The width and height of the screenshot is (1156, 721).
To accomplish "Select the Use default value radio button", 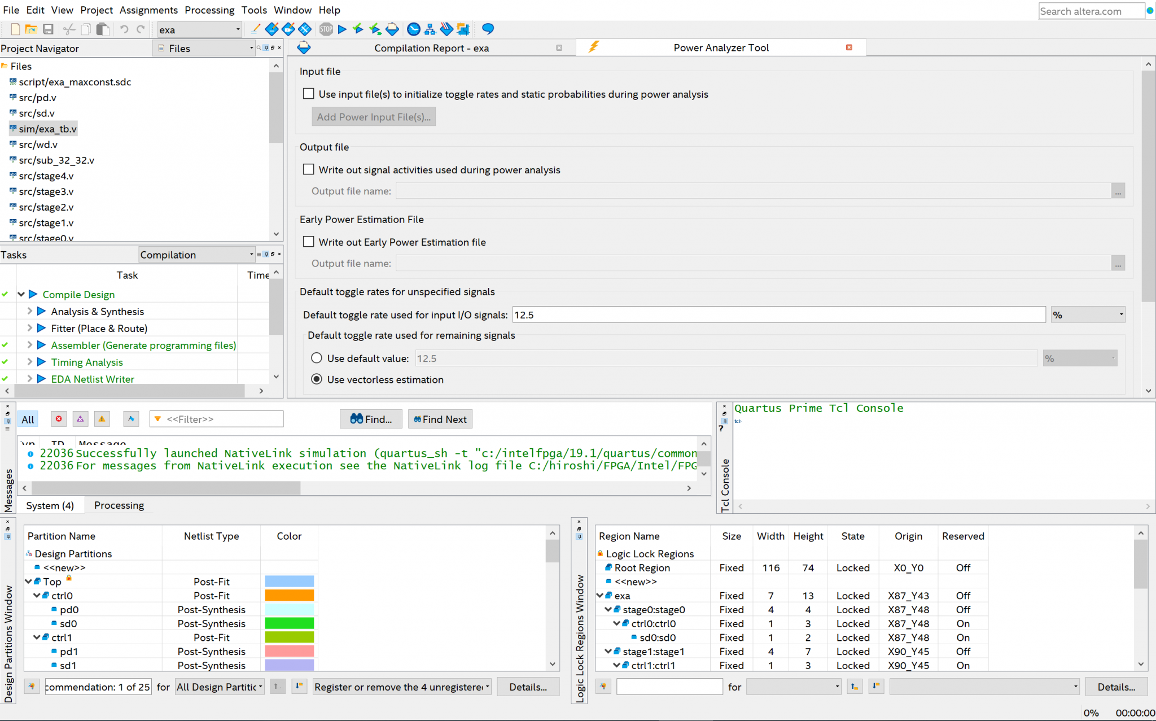I will (317, 358).
